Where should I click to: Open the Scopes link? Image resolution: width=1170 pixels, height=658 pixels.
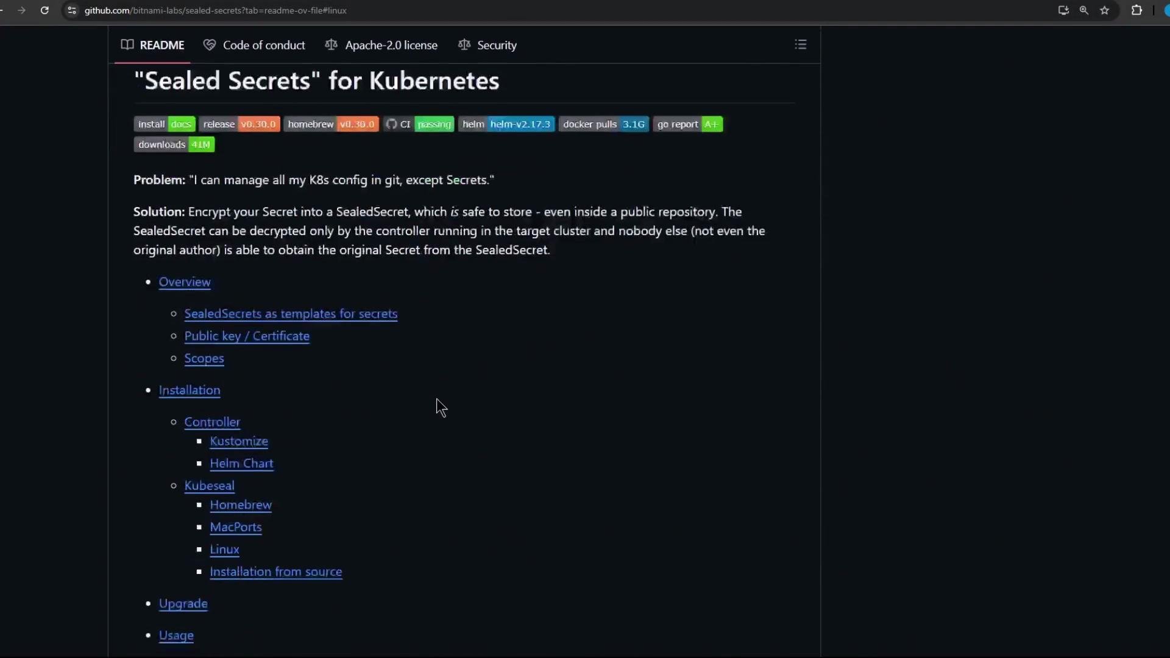pyautogui.click(x=204, y=359)
